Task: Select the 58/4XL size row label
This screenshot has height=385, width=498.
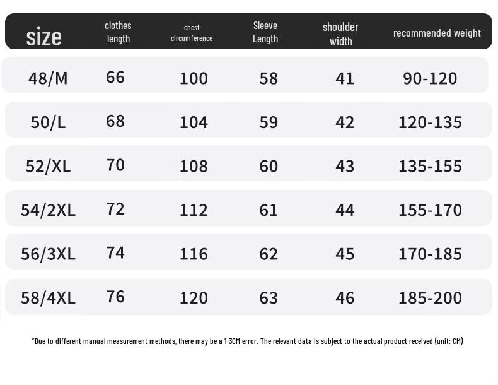Action: pyautogui.click(x=48, y=297)
